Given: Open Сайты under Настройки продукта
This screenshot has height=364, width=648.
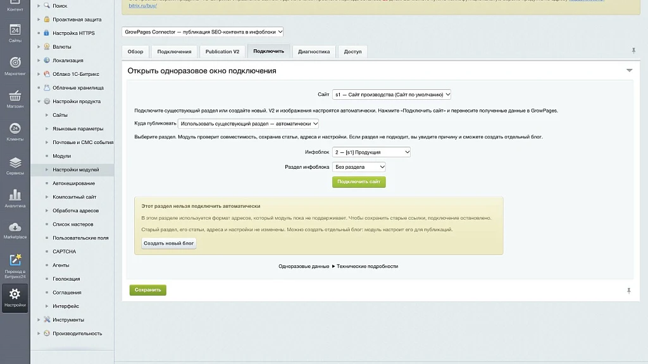Looking at the screenshot, I should click(x=60, y=115).
